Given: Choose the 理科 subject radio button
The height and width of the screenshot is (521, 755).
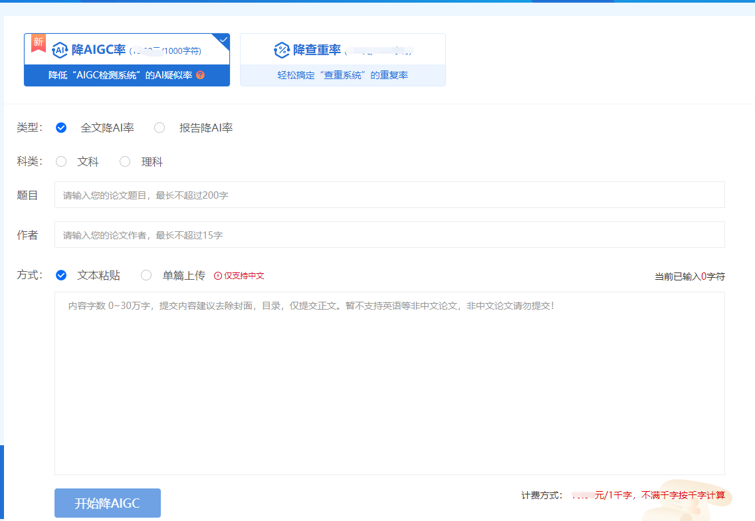Looking at the screenshot, I should (125, 161).
